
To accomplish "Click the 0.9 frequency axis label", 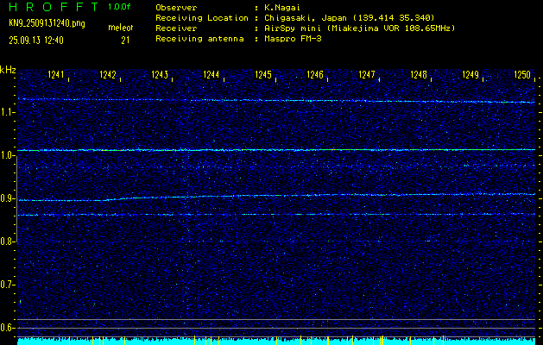I will tap(7, 198).
